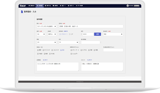Image resolution: width=160 pixels, height=93 pixels.
Task: Check the 中低床 checkbox
Action: click(x=38, y=54)
